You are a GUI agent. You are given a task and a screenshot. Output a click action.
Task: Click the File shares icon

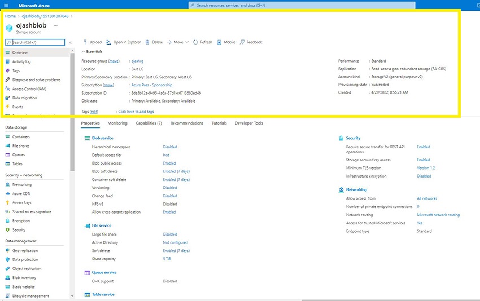tap(8, 146)
